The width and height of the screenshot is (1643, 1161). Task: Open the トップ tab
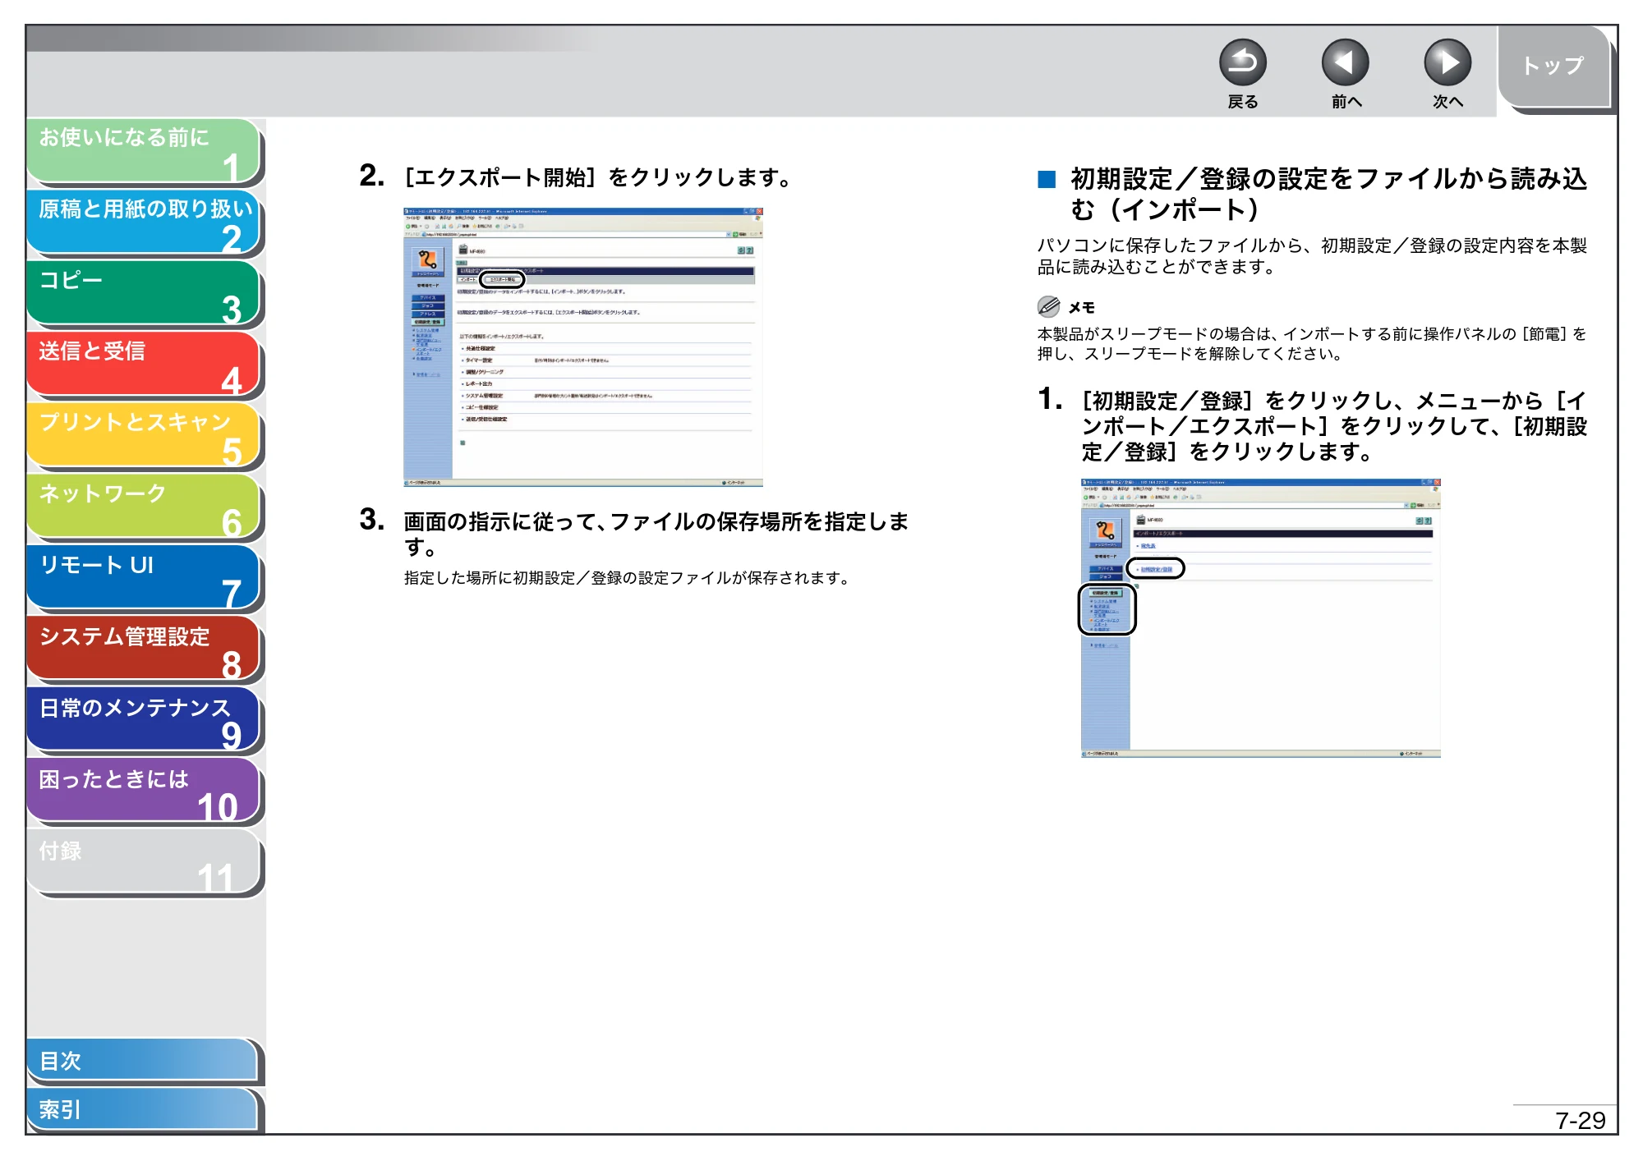[x=1553, y=66]
